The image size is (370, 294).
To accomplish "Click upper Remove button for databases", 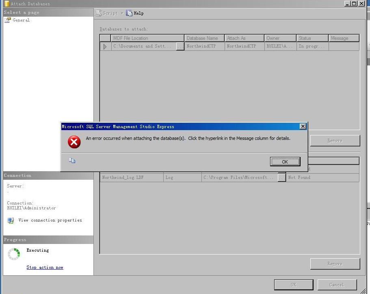I will [x=335, y=141].
